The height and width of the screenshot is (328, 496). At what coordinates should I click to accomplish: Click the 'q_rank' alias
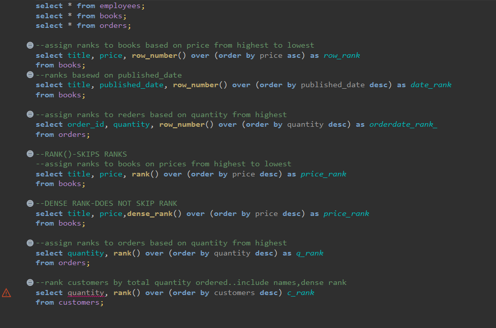[309, 253]
